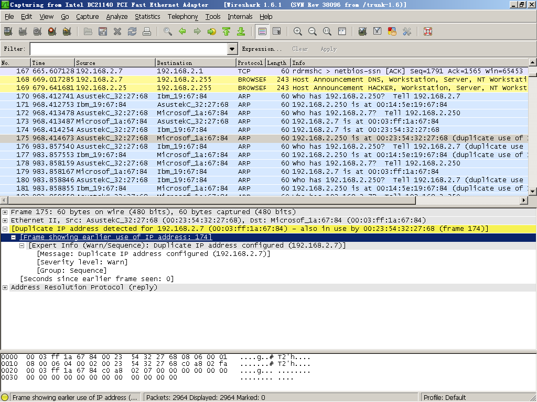The height and width of the screenshot is (402, 537).
Task: Open capture filters toolbar icon
Action: click(x=363, y=31)
